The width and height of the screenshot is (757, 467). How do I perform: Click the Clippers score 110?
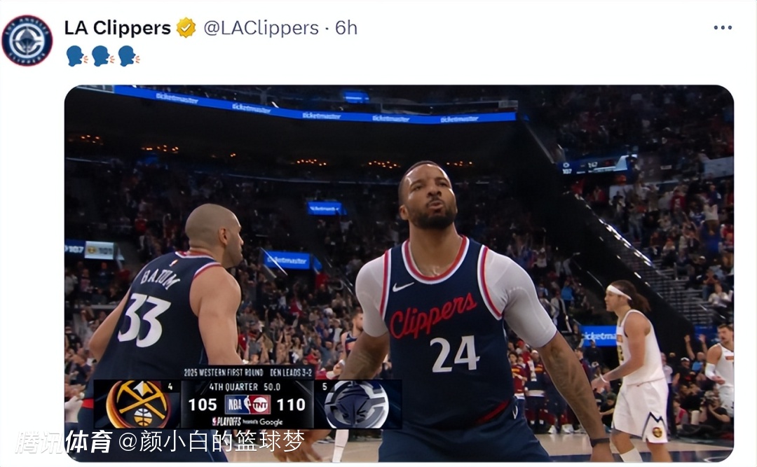[x=291, y=404]
